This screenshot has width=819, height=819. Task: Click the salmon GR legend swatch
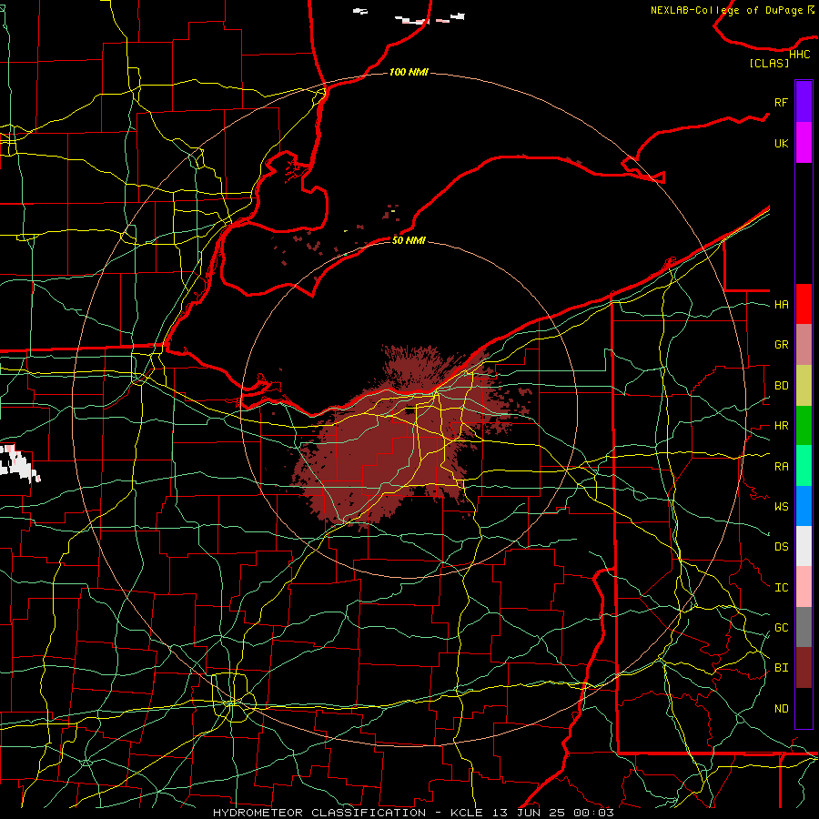point(804,345)
